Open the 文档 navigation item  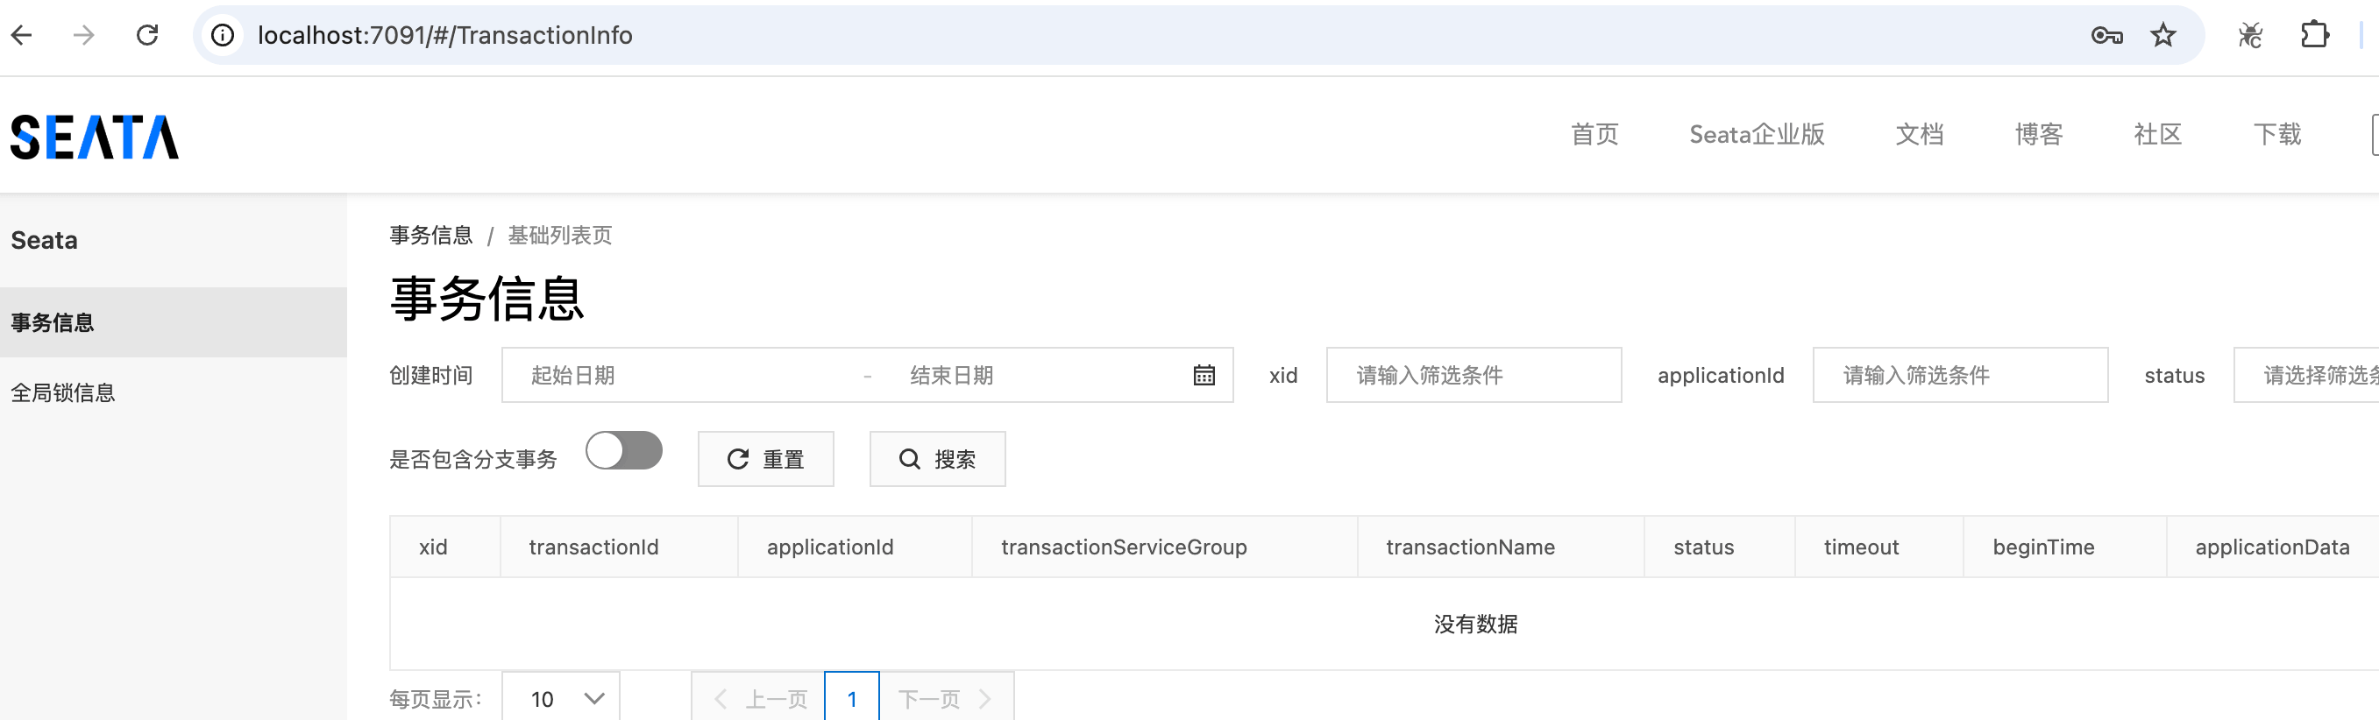(x=1919, y=135)
